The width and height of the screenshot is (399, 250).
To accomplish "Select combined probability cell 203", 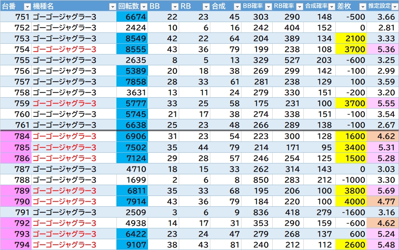I will 319,60.
